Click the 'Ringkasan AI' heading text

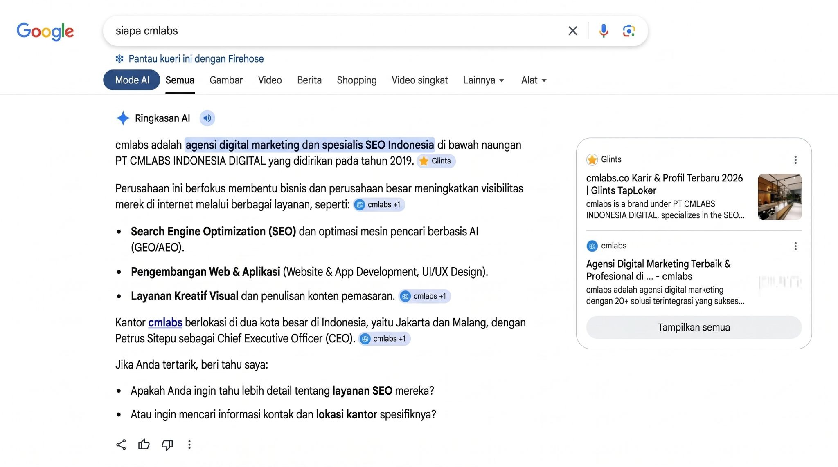[162, 118]
